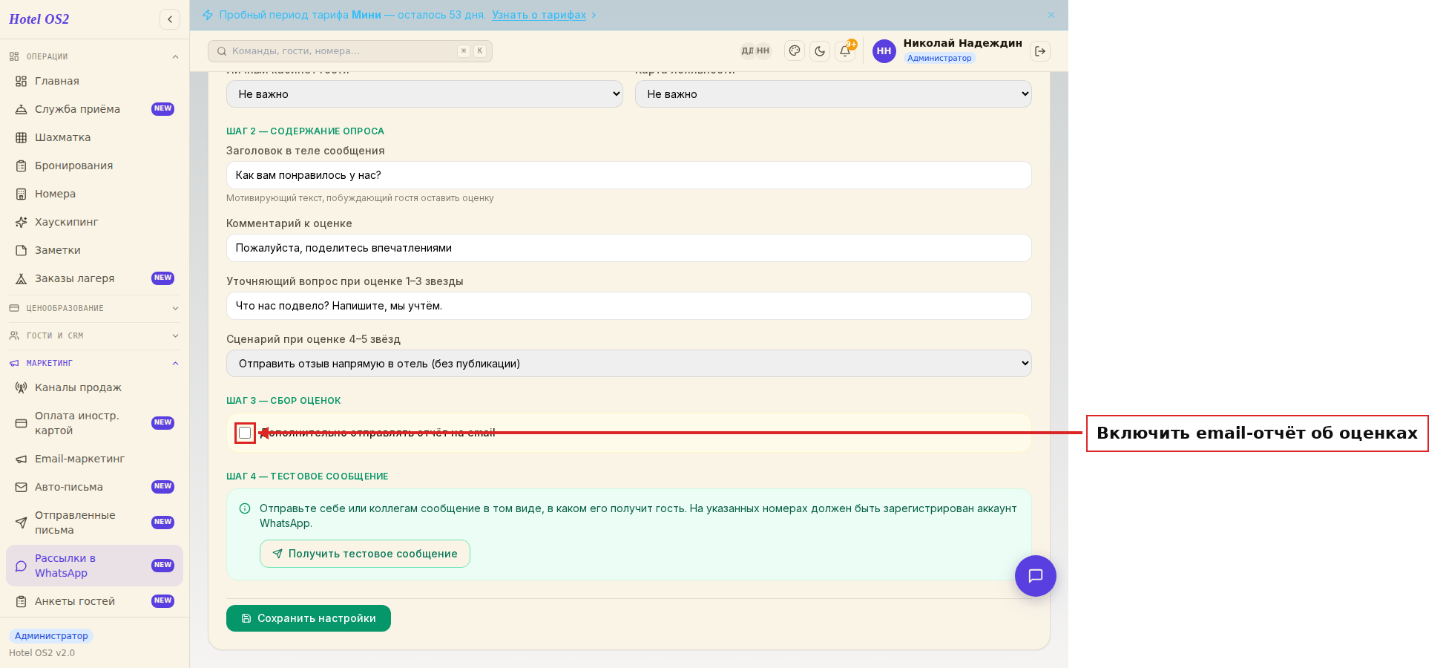
Task: Open Заказы лагеря item
Action: pos(94,278)
